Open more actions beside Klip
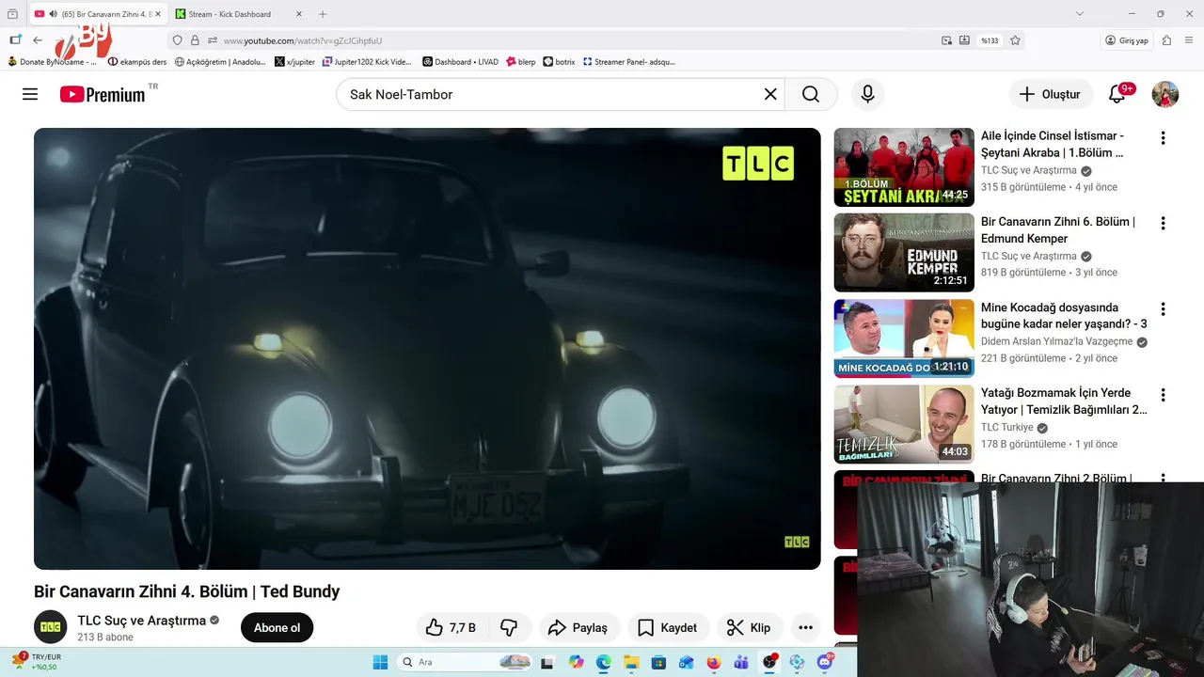Image resolution: width=1204 pixels, height=677 pixels. click(805, 627)
